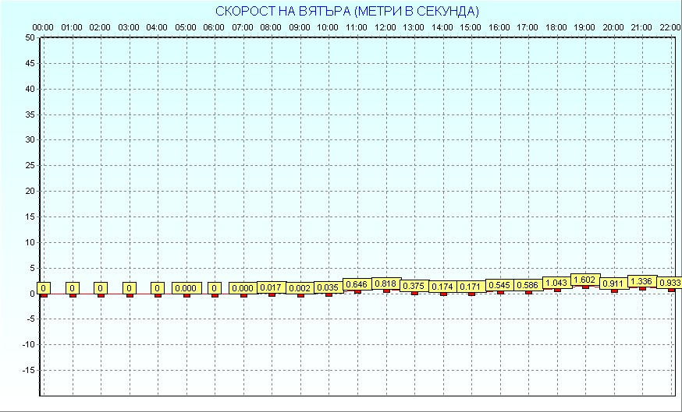
Task: Click the 1.336 value label
Action: coord(642,281)
